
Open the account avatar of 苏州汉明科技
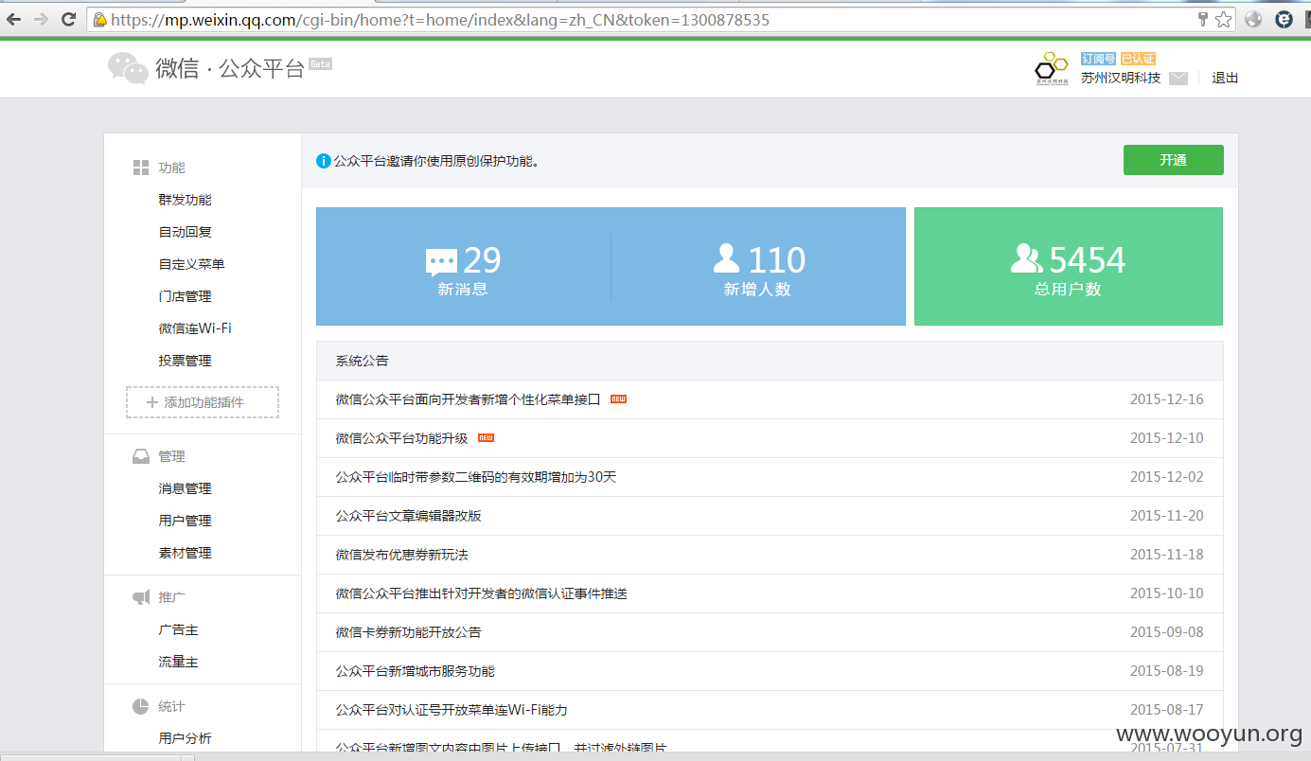(1051, 69)
